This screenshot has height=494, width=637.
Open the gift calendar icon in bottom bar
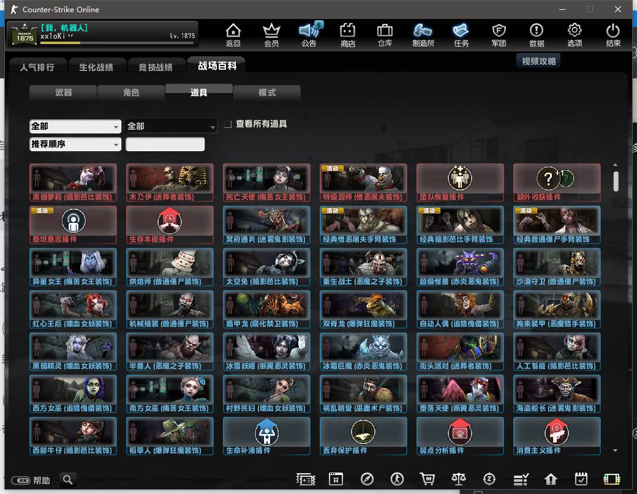[x=336, y=479]
